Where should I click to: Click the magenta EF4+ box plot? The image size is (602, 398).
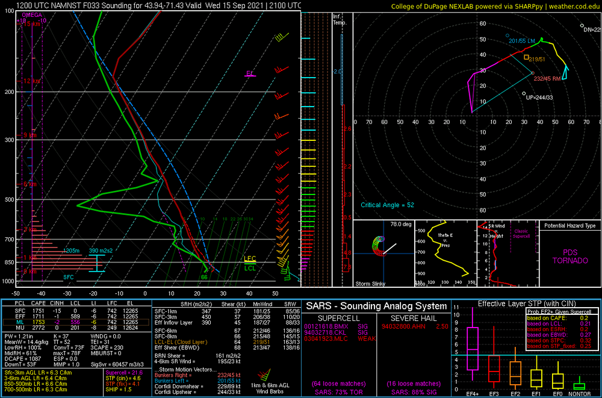point(472,349)
